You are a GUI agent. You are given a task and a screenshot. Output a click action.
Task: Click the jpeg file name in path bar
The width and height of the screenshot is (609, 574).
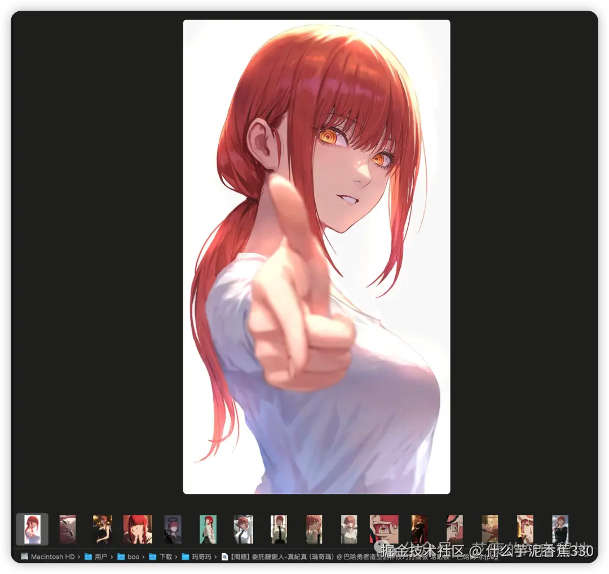pyautogui.click(x=360, y=557)
